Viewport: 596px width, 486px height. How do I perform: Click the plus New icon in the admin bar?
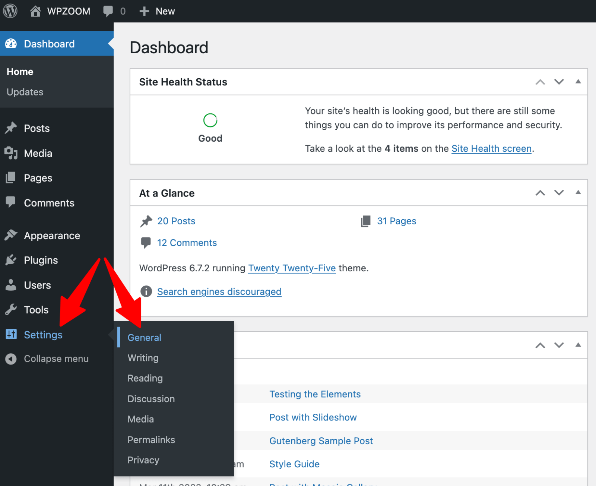(144, 11)
